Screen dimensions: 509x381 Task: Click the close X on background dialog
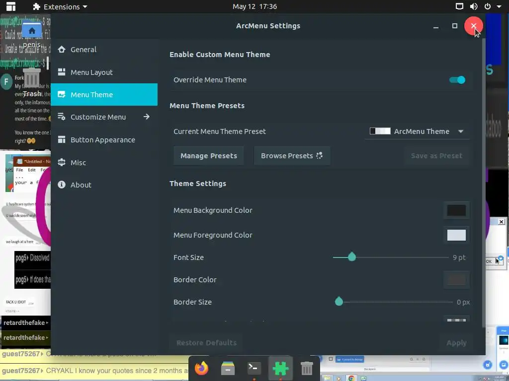[501, 222]
